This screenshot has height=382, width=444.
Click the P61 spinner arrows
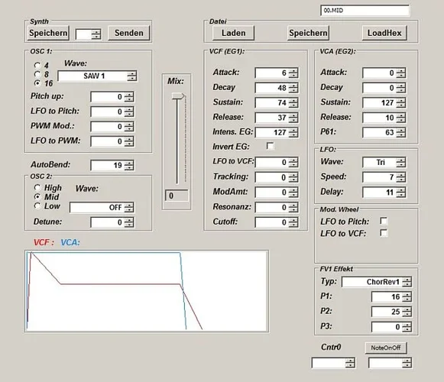[401, 132]
